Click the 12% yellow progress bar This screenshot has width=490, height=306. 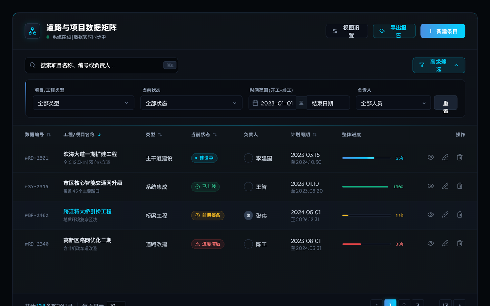[366, 215]
